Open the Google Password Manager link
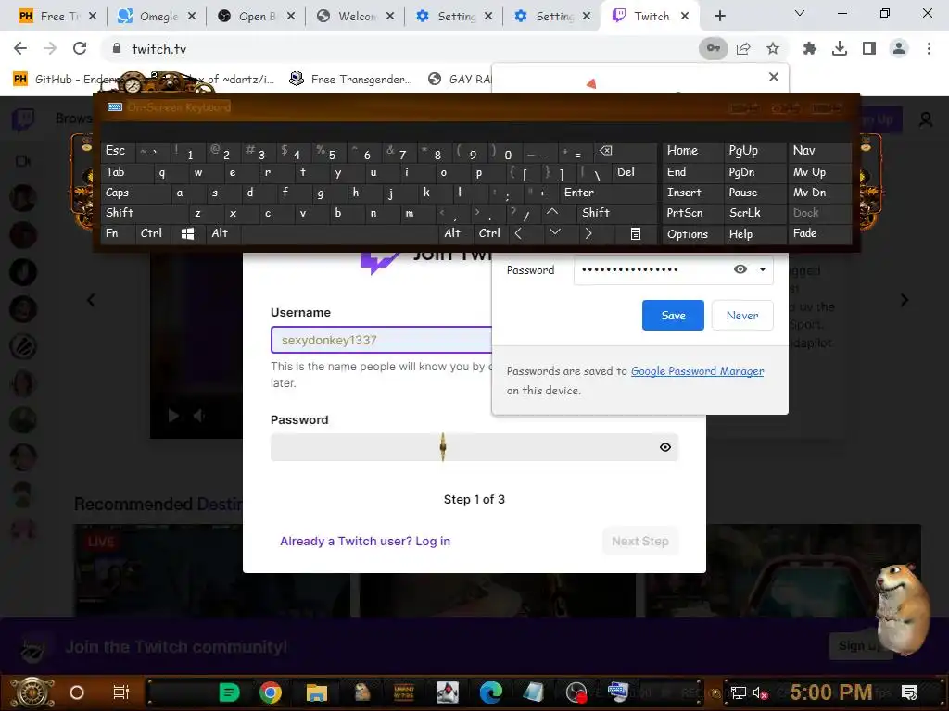 click(697, 371)
